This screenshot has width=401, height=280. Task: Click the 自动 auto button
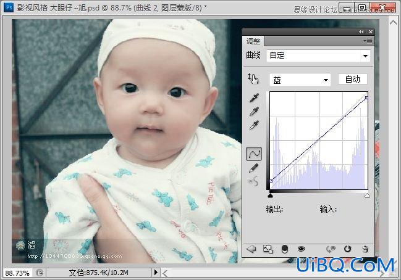coord(353,79)
